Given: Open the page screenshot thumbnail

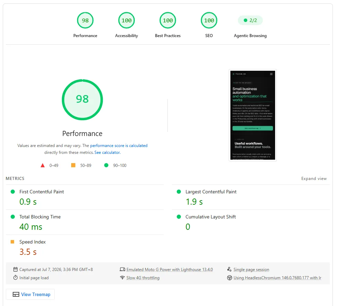Looking at the screenshot, I should coord(253,115).
